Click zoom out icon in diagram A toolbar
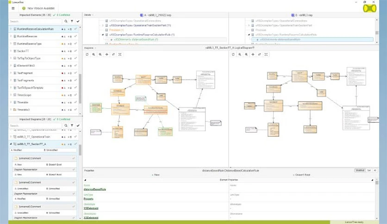Image resolution: width=387 pixels, height=224 pixels. pos(100,54)
